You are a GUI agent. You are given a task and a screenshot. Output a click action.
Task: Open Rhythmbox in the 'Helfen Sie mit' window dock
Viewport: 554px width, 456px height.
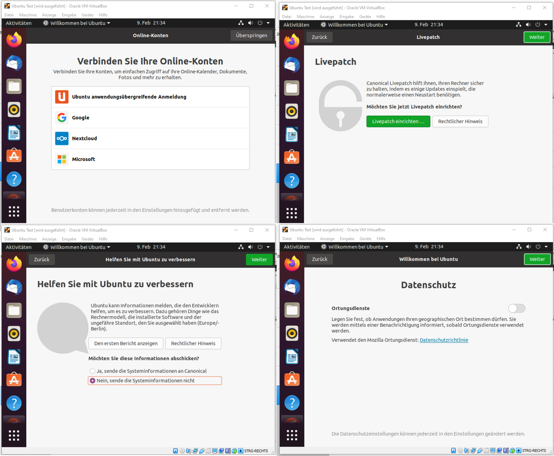coord(14,334)
